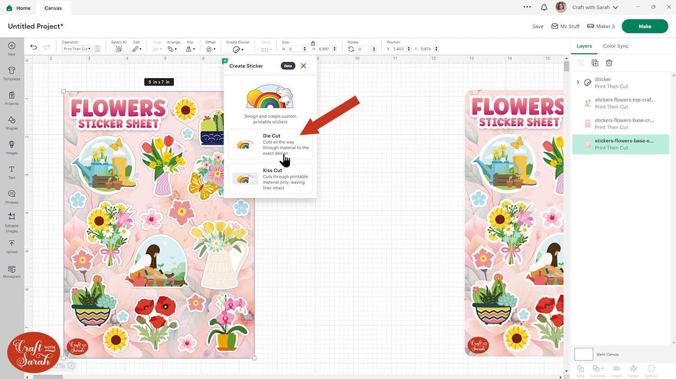Choose the Die Cut sticker option
The height and width of the screenshot is (379, 676).
(x=270, y=145)
